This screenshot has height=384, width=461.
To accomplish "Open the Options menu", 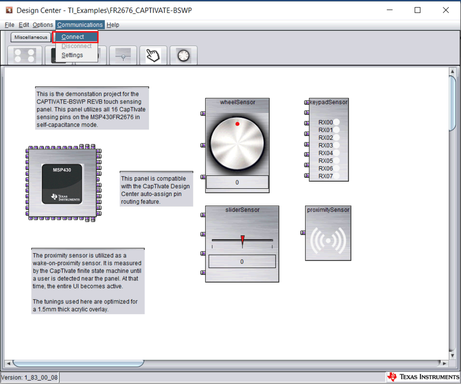I will click(43, 25).
